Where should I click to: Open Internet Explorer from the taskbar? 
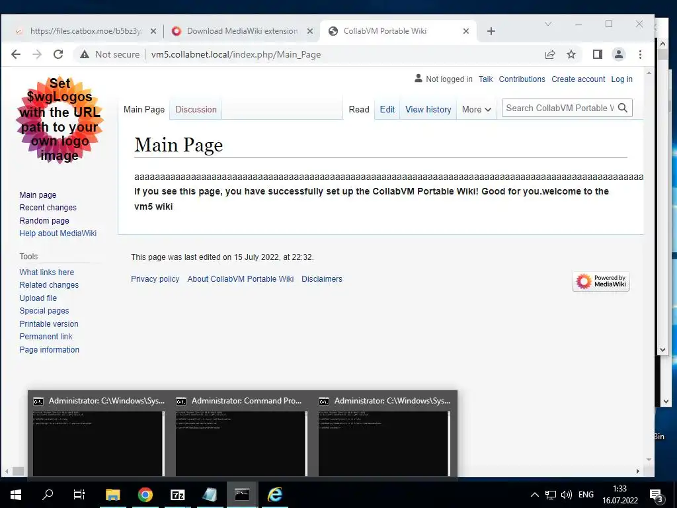coord(274,495)
